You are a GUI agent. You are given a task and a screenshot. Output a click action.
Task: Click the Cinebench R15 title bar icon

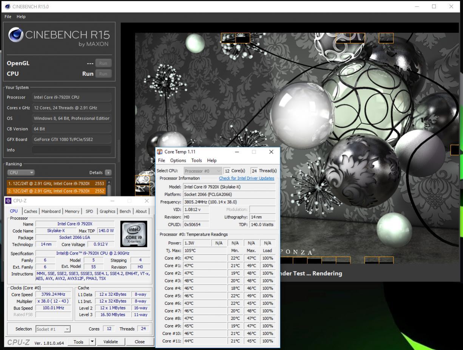(x=7, y=6)
